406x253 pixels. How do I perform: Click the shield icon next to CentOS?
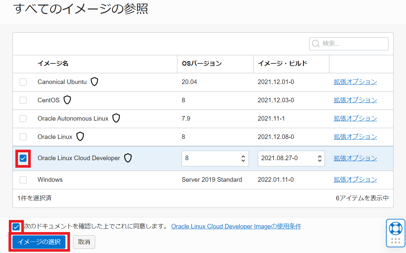click(67, 100)
